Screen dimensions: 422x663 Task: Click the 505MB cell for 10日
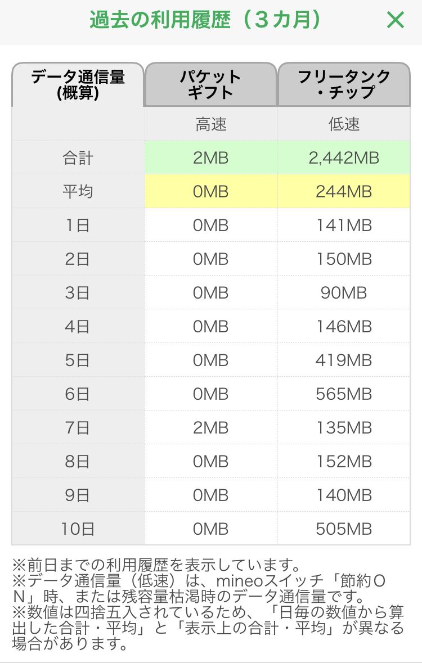click(x=344, y=529)
